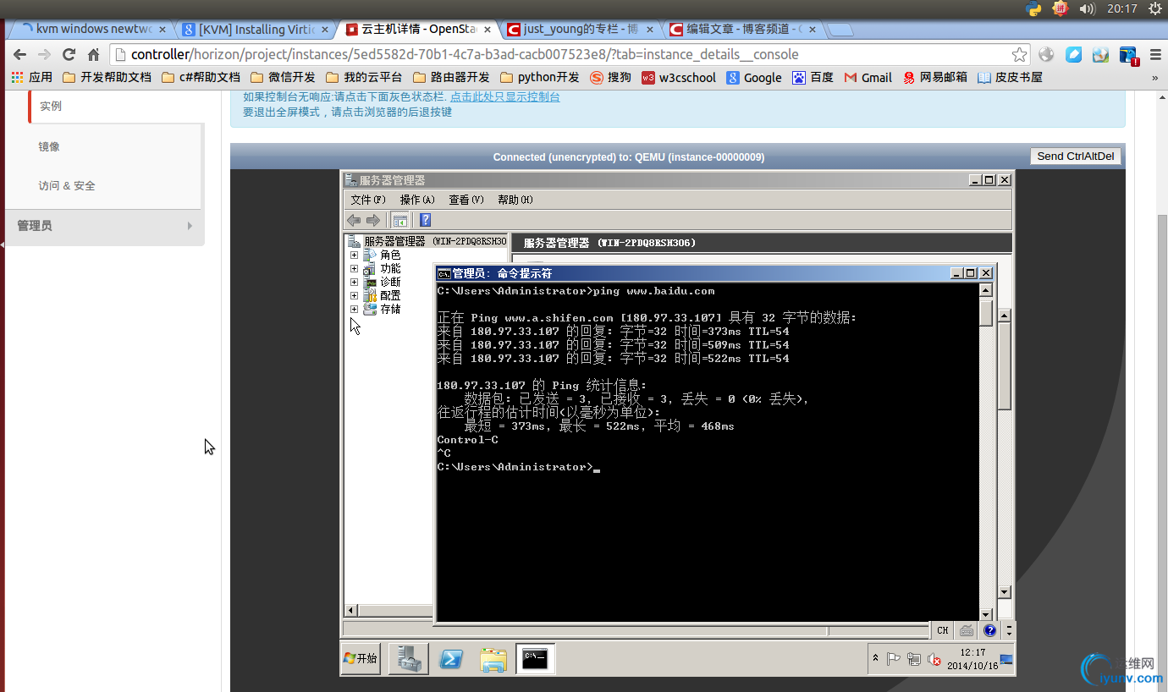Open the 文件(F) menu
The image size is (1168, 692).
368,200
